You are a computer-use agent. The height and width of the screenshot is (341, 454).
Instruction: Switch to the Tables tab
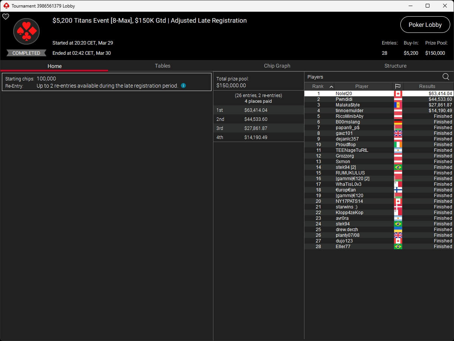162,66
